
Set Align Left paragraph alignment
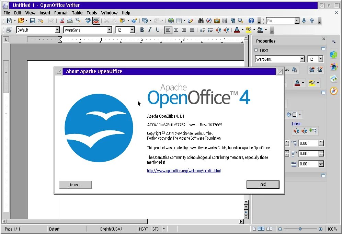tap(168, 30)
